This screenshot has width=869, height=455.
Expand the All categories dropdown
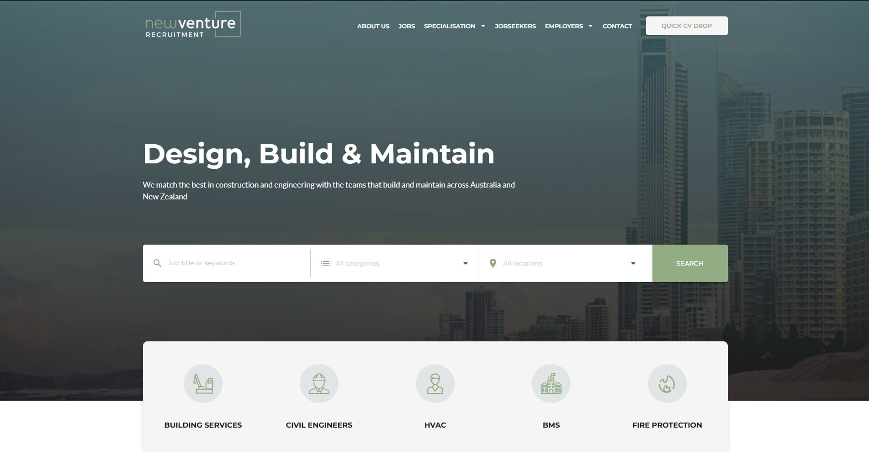coord(465,263)
